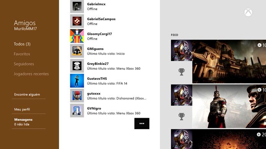Open feed achievement image with ancient building
This screenshot has height=149, width=266.
(229, 61)
